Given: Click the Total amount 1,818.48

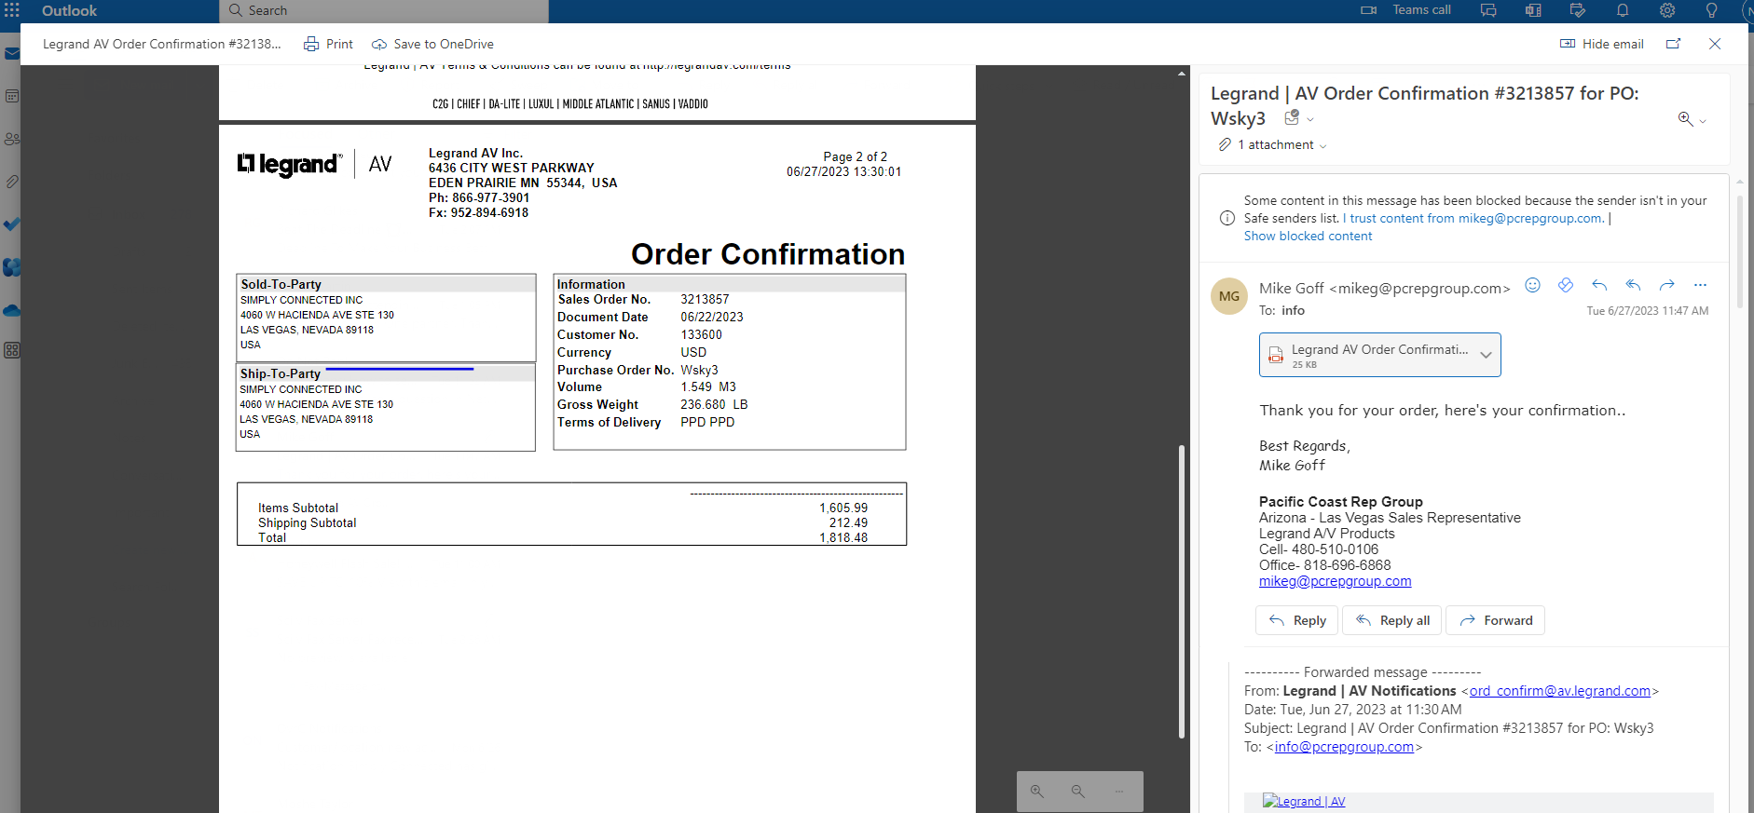Looking at the screenshot, I should (x=843, y=537).
